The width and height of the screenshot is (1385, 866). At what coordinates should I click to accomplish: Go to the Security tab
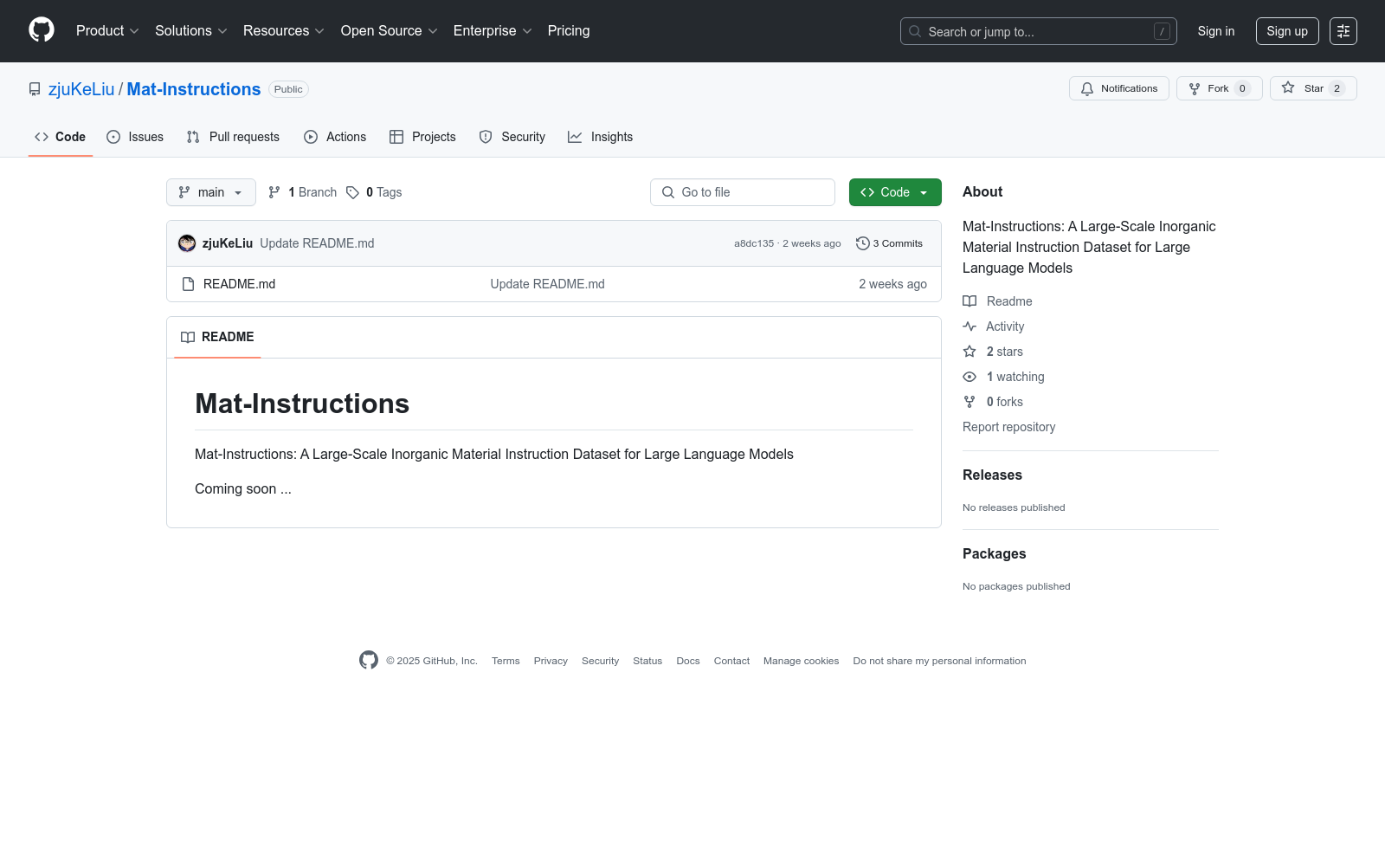pyautogui.click(x=512, y=137)
